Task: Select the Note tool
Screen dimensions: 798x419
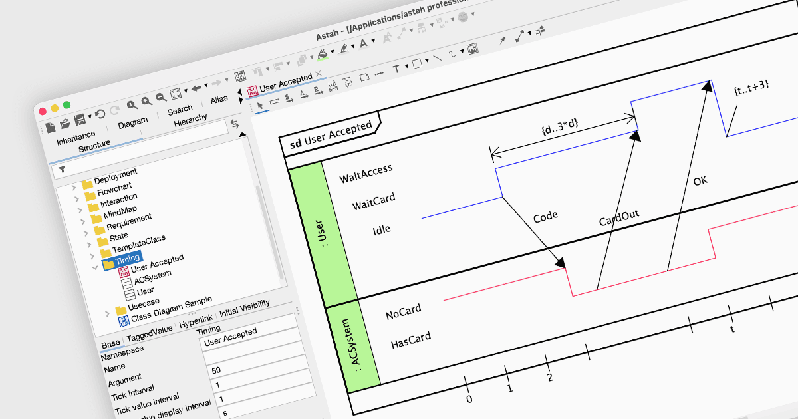Action: tap(364, 77)
